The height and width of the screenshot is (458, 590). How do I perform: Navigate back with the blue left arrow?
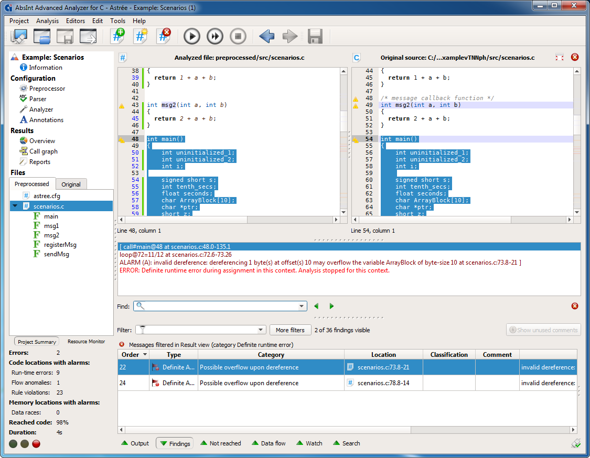pyautogui.click(x=267, y=37)
